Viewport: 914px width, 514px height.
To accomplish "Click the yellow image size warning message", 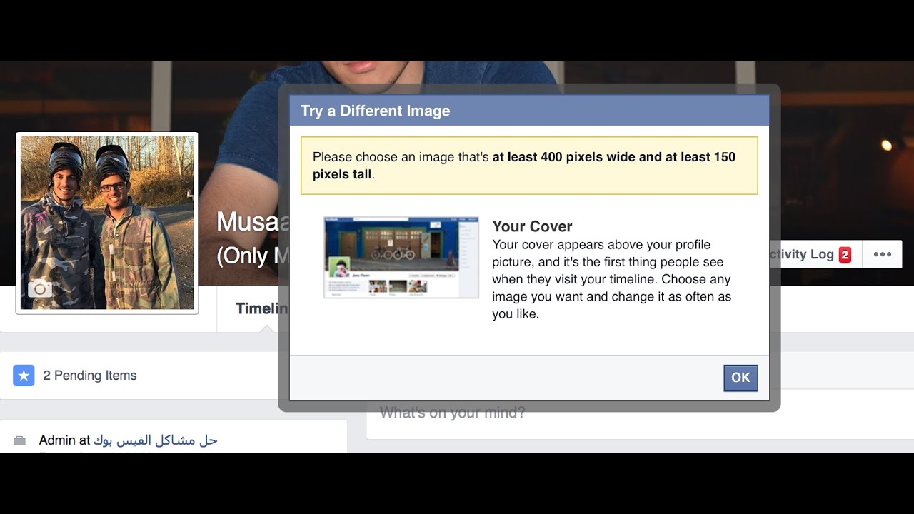I will click(x=529, y=166).
